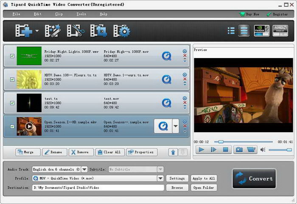297x204 pixels.
Task: Open the Tools menu
Action: tap(81, 14)
